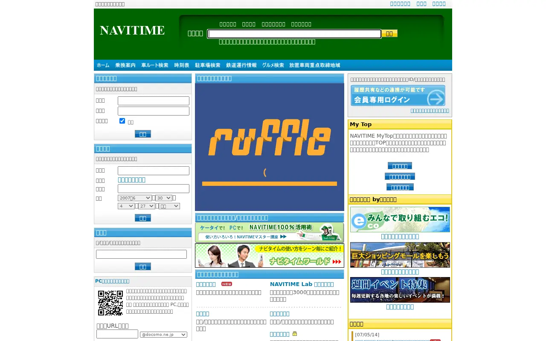Open the 巨大ショッピングモール banner
546x341 pixels.
pos(400,255)
